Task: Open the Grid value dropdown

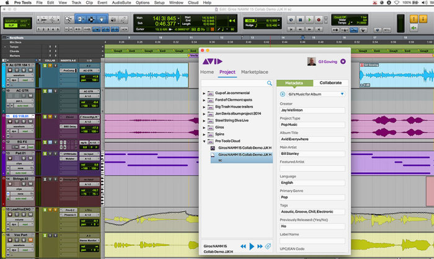Action: pos(278,20)
